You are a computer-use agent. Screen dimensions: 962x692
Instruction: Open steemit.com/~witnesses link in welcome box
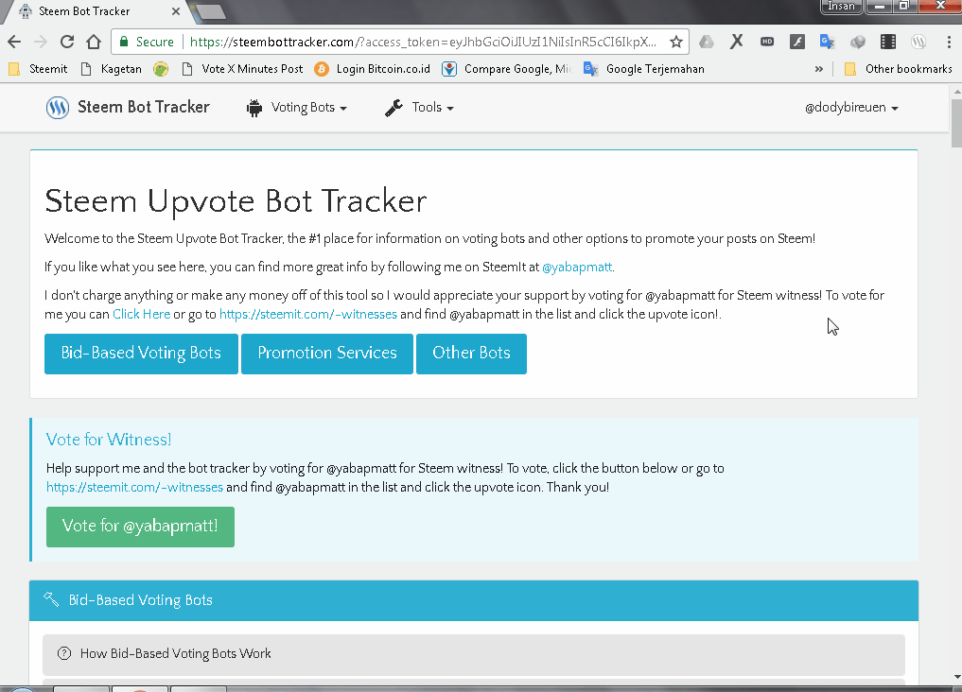click(x=308, y=315)
